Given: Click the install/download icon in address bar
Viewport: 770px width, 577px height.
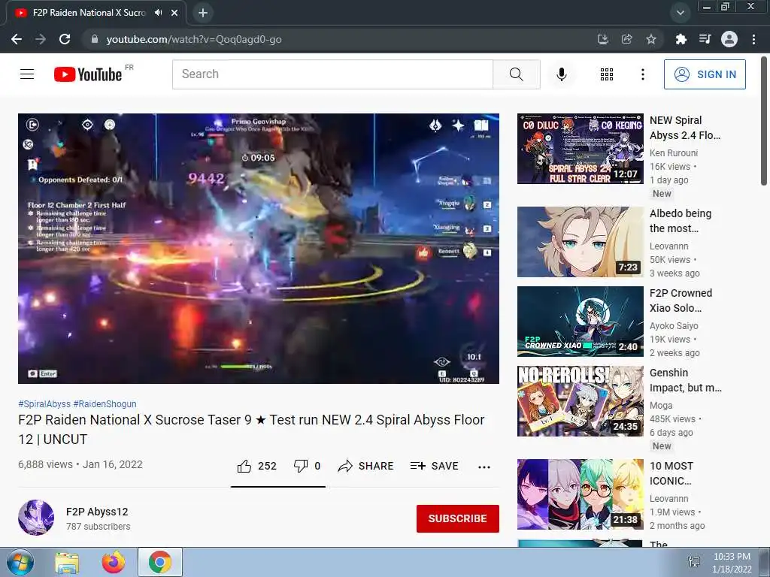Looking at the screenshot, I should 602,39.
